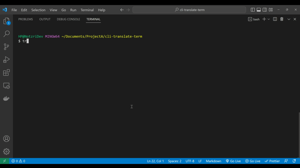Switch to the PROBLEMS tab
300x168 pixels.
[x=25, y=19]
